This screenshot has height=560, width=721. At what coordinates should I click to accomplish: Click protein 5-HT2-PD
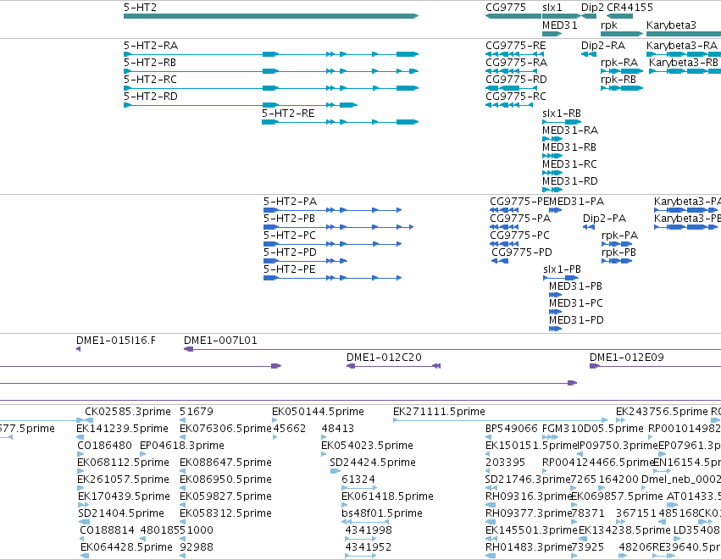point(305,261)
